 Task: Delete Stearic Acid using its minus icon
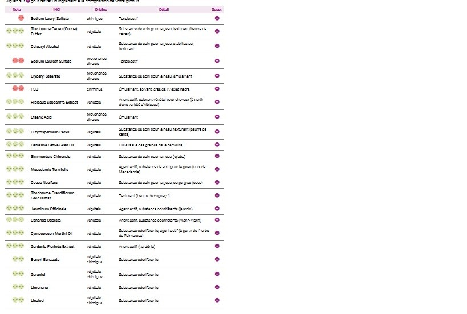pyautogui.click(x=217, y=117)
